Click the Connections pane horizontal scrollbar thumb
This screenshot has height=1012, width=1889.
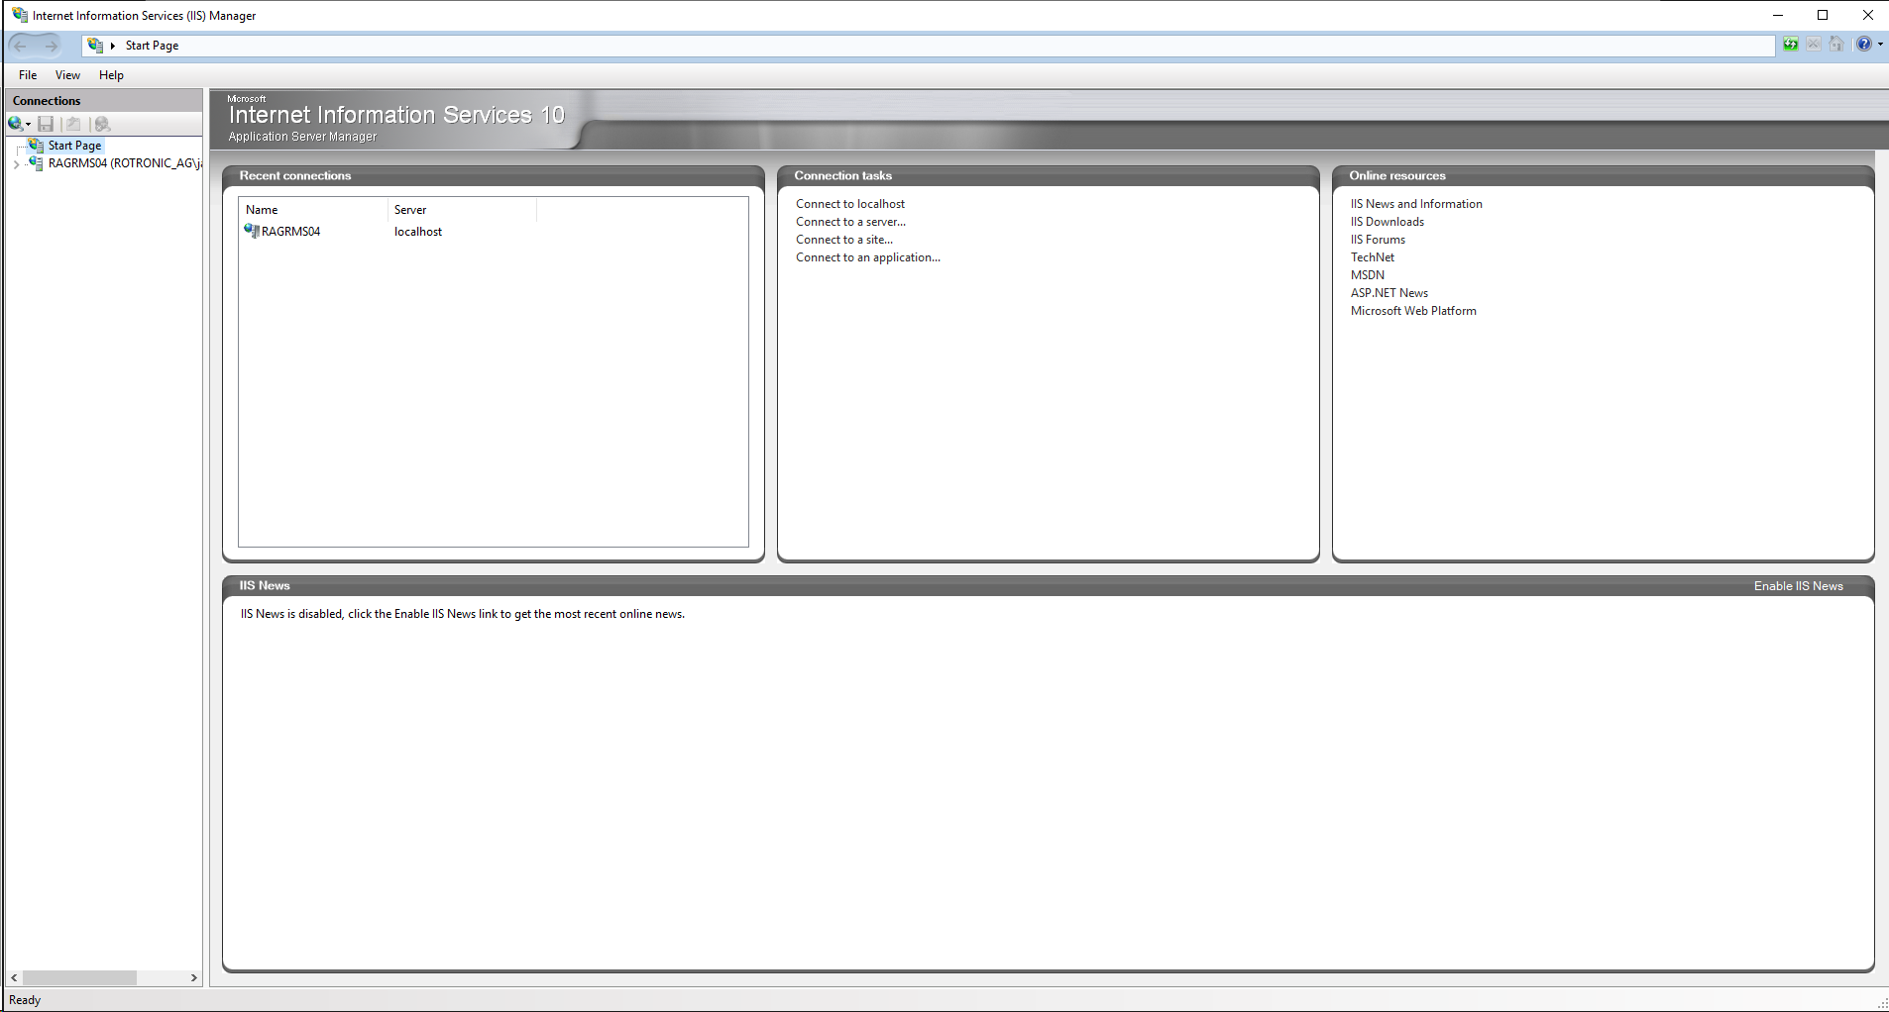click(79, 977)
